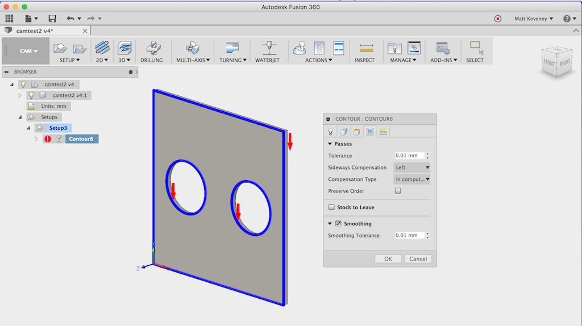Switch to the Passes tab in Contour dialog
This screenshot has height=326, width=582.
[369, 132]
